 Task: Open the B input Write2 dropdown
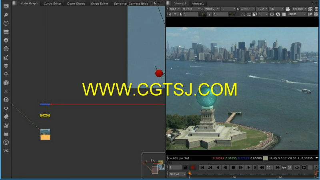247,9
